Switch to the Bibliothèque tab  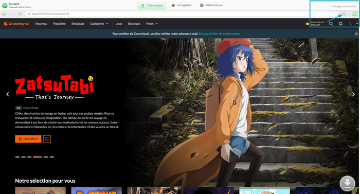pyautogui.click(x=211, y=5)
